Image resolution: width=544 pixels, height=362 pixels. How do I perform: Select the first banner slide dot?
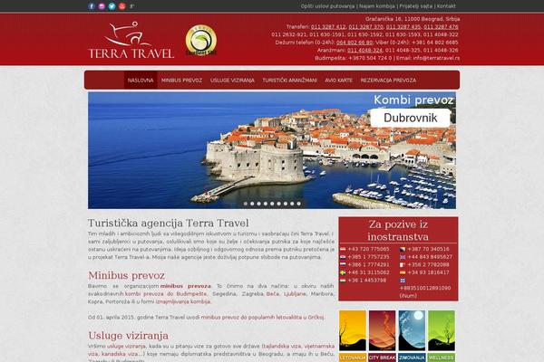click(246, 204)
